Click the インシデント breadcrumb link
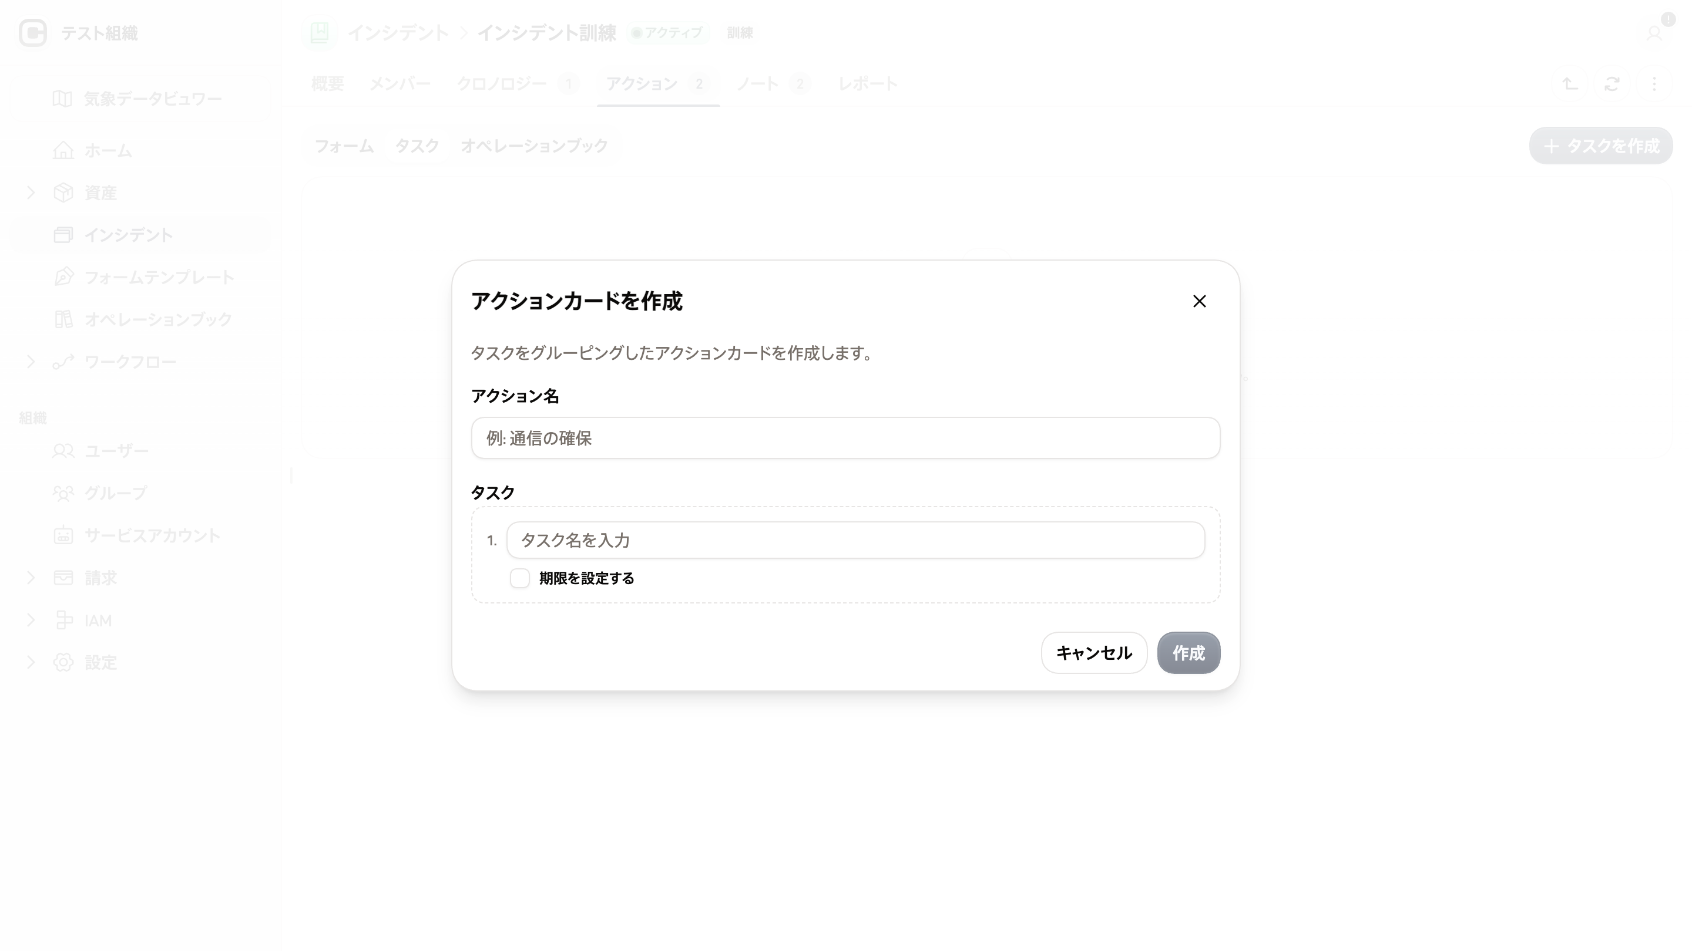The height and width of the screenshot is (951, 1692). [398, 33]
